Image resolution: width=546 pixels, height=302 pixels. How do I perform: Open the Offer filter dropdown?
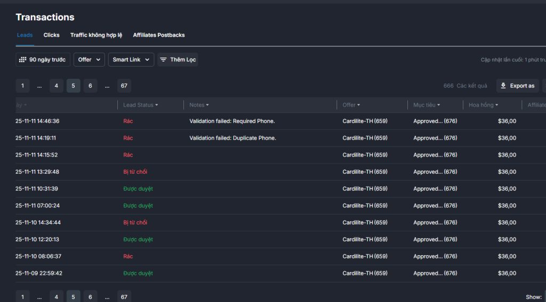89,60
